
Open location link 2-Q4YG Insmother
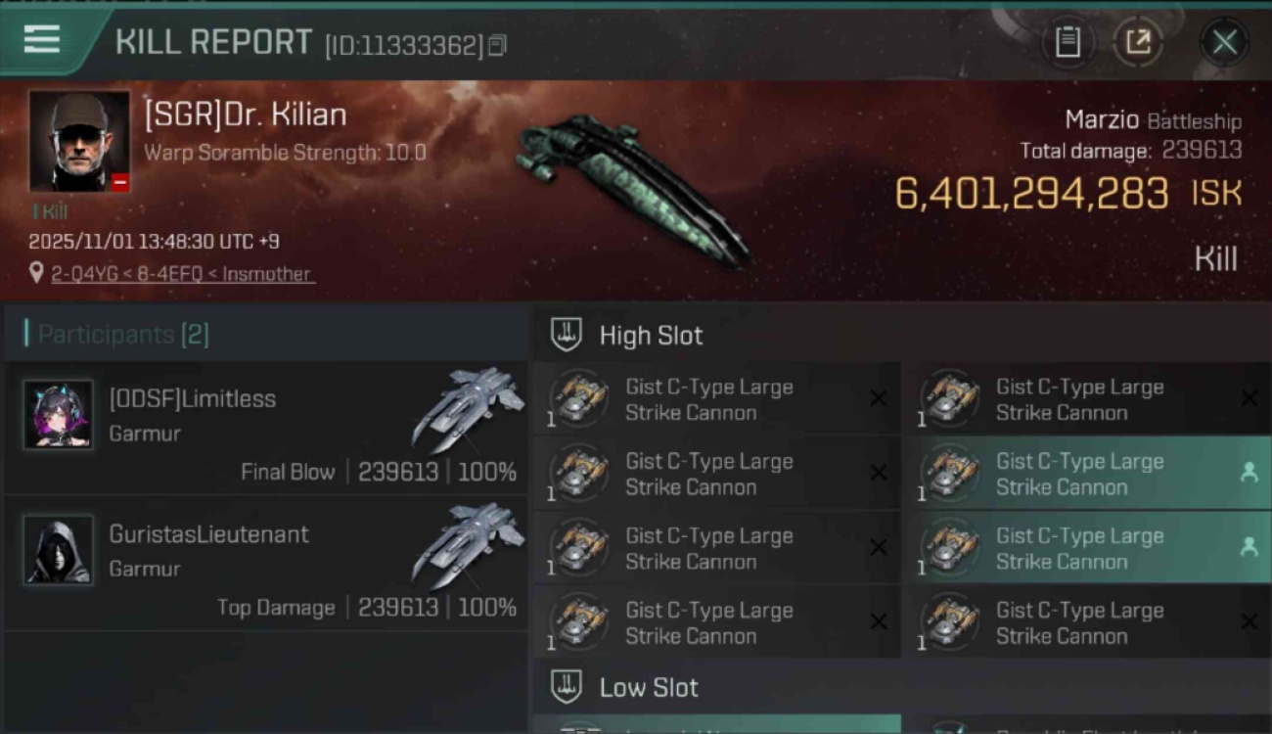tap(181, 274)
